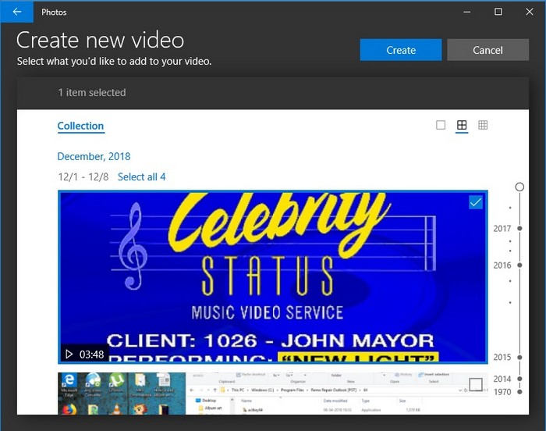Switch to small grid view
546x431 pixels.
pos(483,125)
